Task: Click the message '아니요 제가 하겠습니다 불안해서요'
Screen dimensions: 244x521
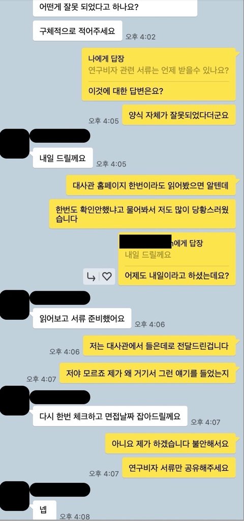Action: point(170,444)
